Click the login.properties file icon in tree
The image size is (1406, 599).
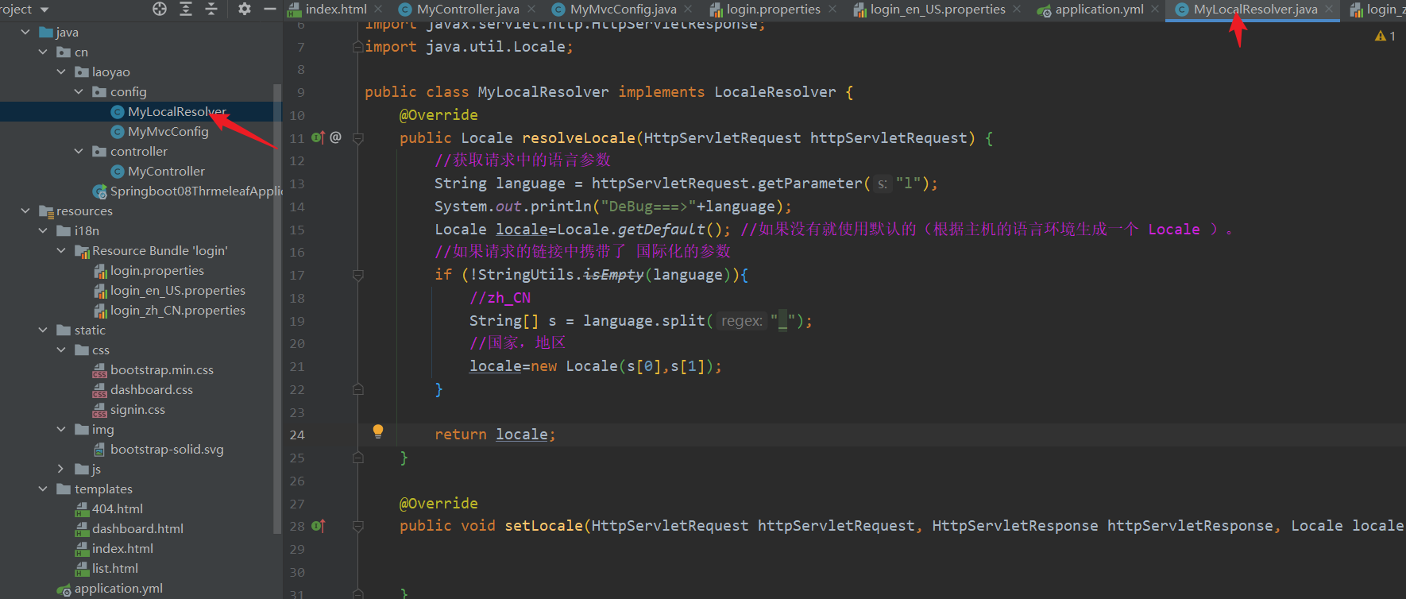[x=100, y=271]
